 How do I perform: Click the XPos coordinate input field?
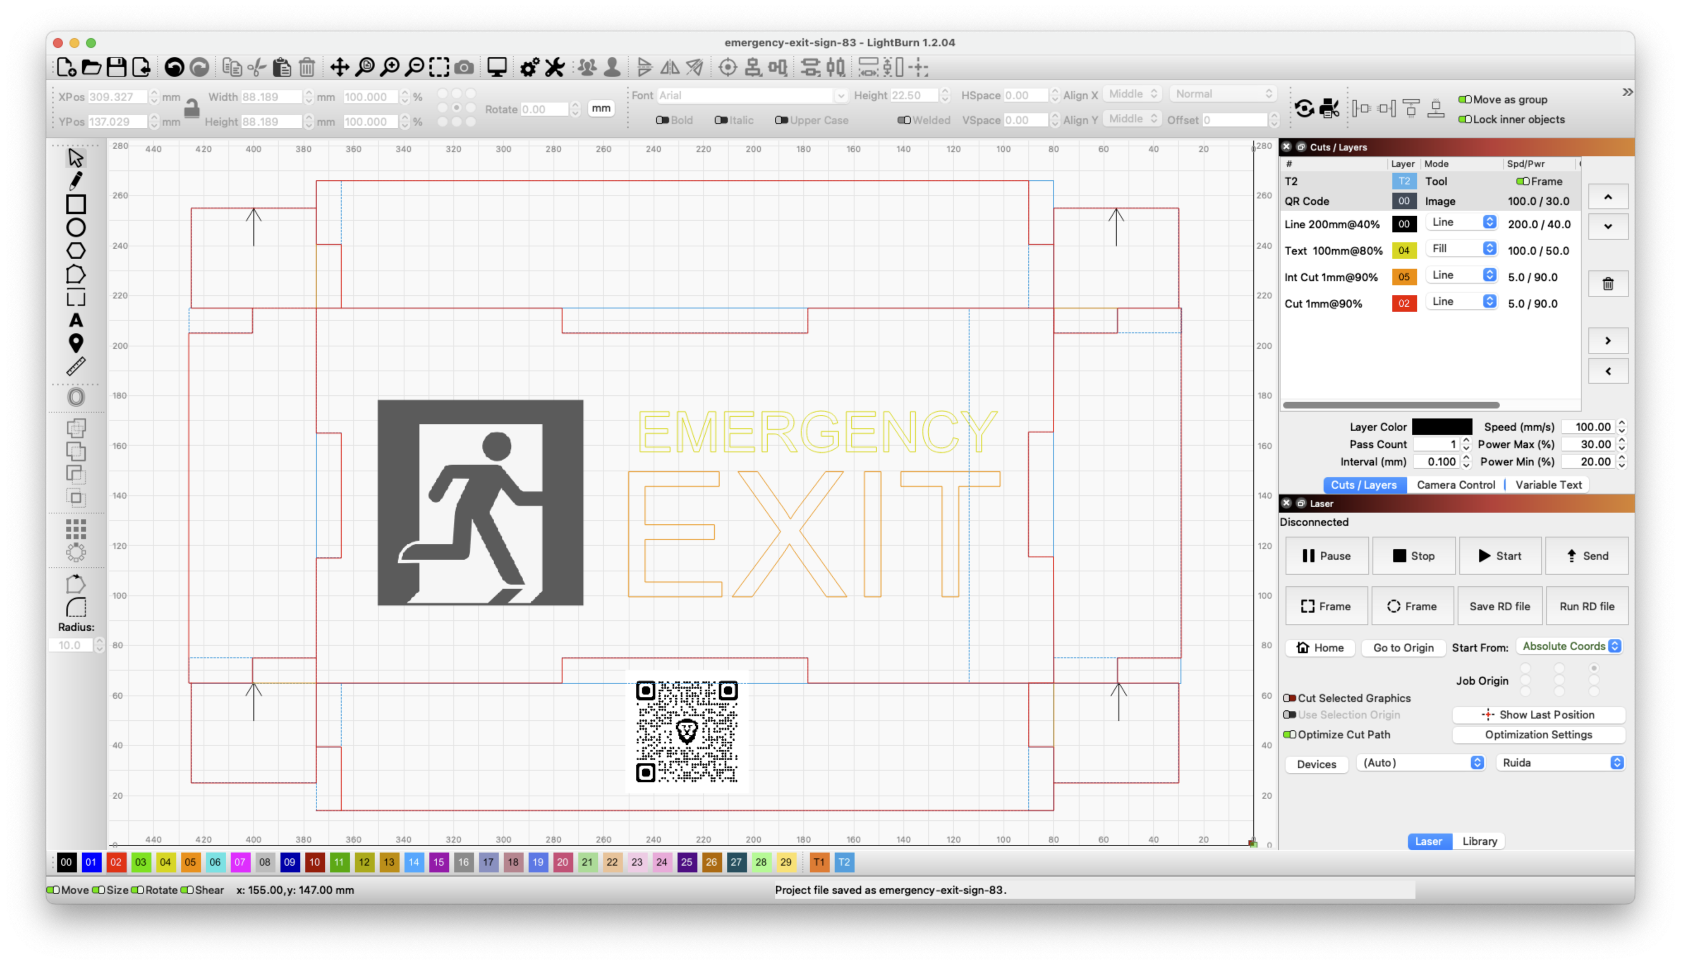click(x=118, y=96)
